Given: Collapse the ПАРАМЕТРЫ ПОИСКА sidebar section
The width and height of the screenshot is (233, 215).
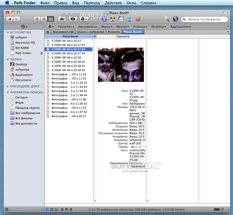Looking at the screenshot, I should tap(8, 92).
